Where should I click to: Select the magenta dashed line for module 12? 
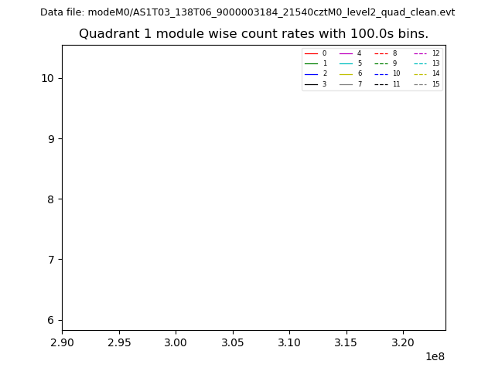click(420, 53)
